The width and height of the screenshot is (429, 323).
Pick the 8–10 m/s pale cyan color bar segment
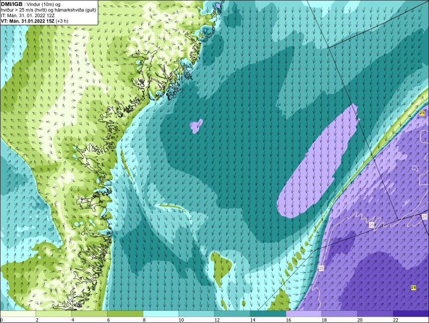[161, 314]
